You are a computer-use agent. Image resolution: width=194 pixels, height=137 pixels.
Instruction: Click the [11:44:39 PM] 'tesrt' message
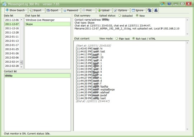pos(91,98)
